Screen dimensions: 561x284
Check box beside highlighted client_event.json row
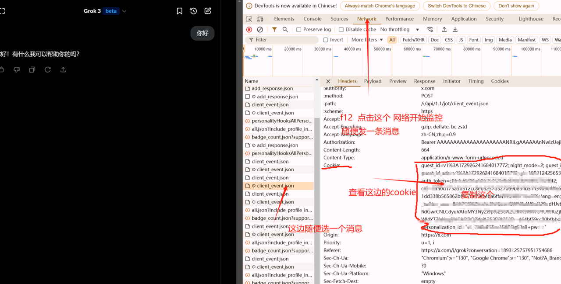(248, 186)
